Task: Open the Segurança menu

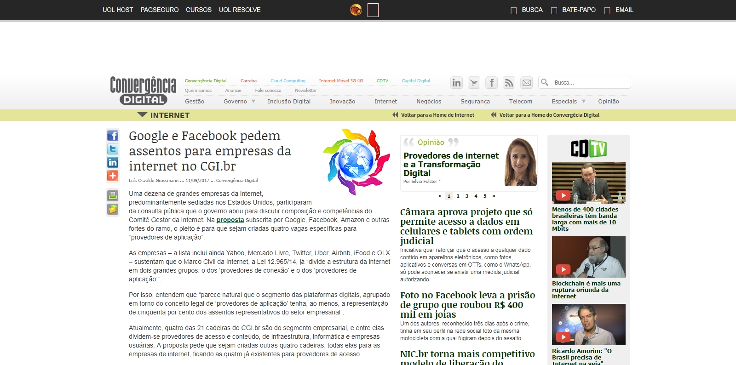Action: [x=475, y=101]
